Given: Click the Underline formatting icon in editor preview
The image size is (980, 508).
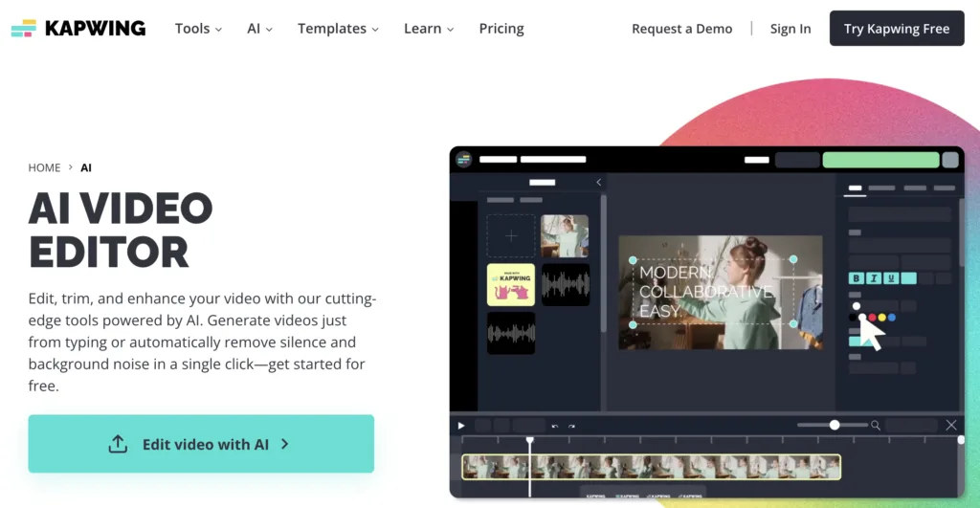Looking at the screenshot, I should [891, 278].
